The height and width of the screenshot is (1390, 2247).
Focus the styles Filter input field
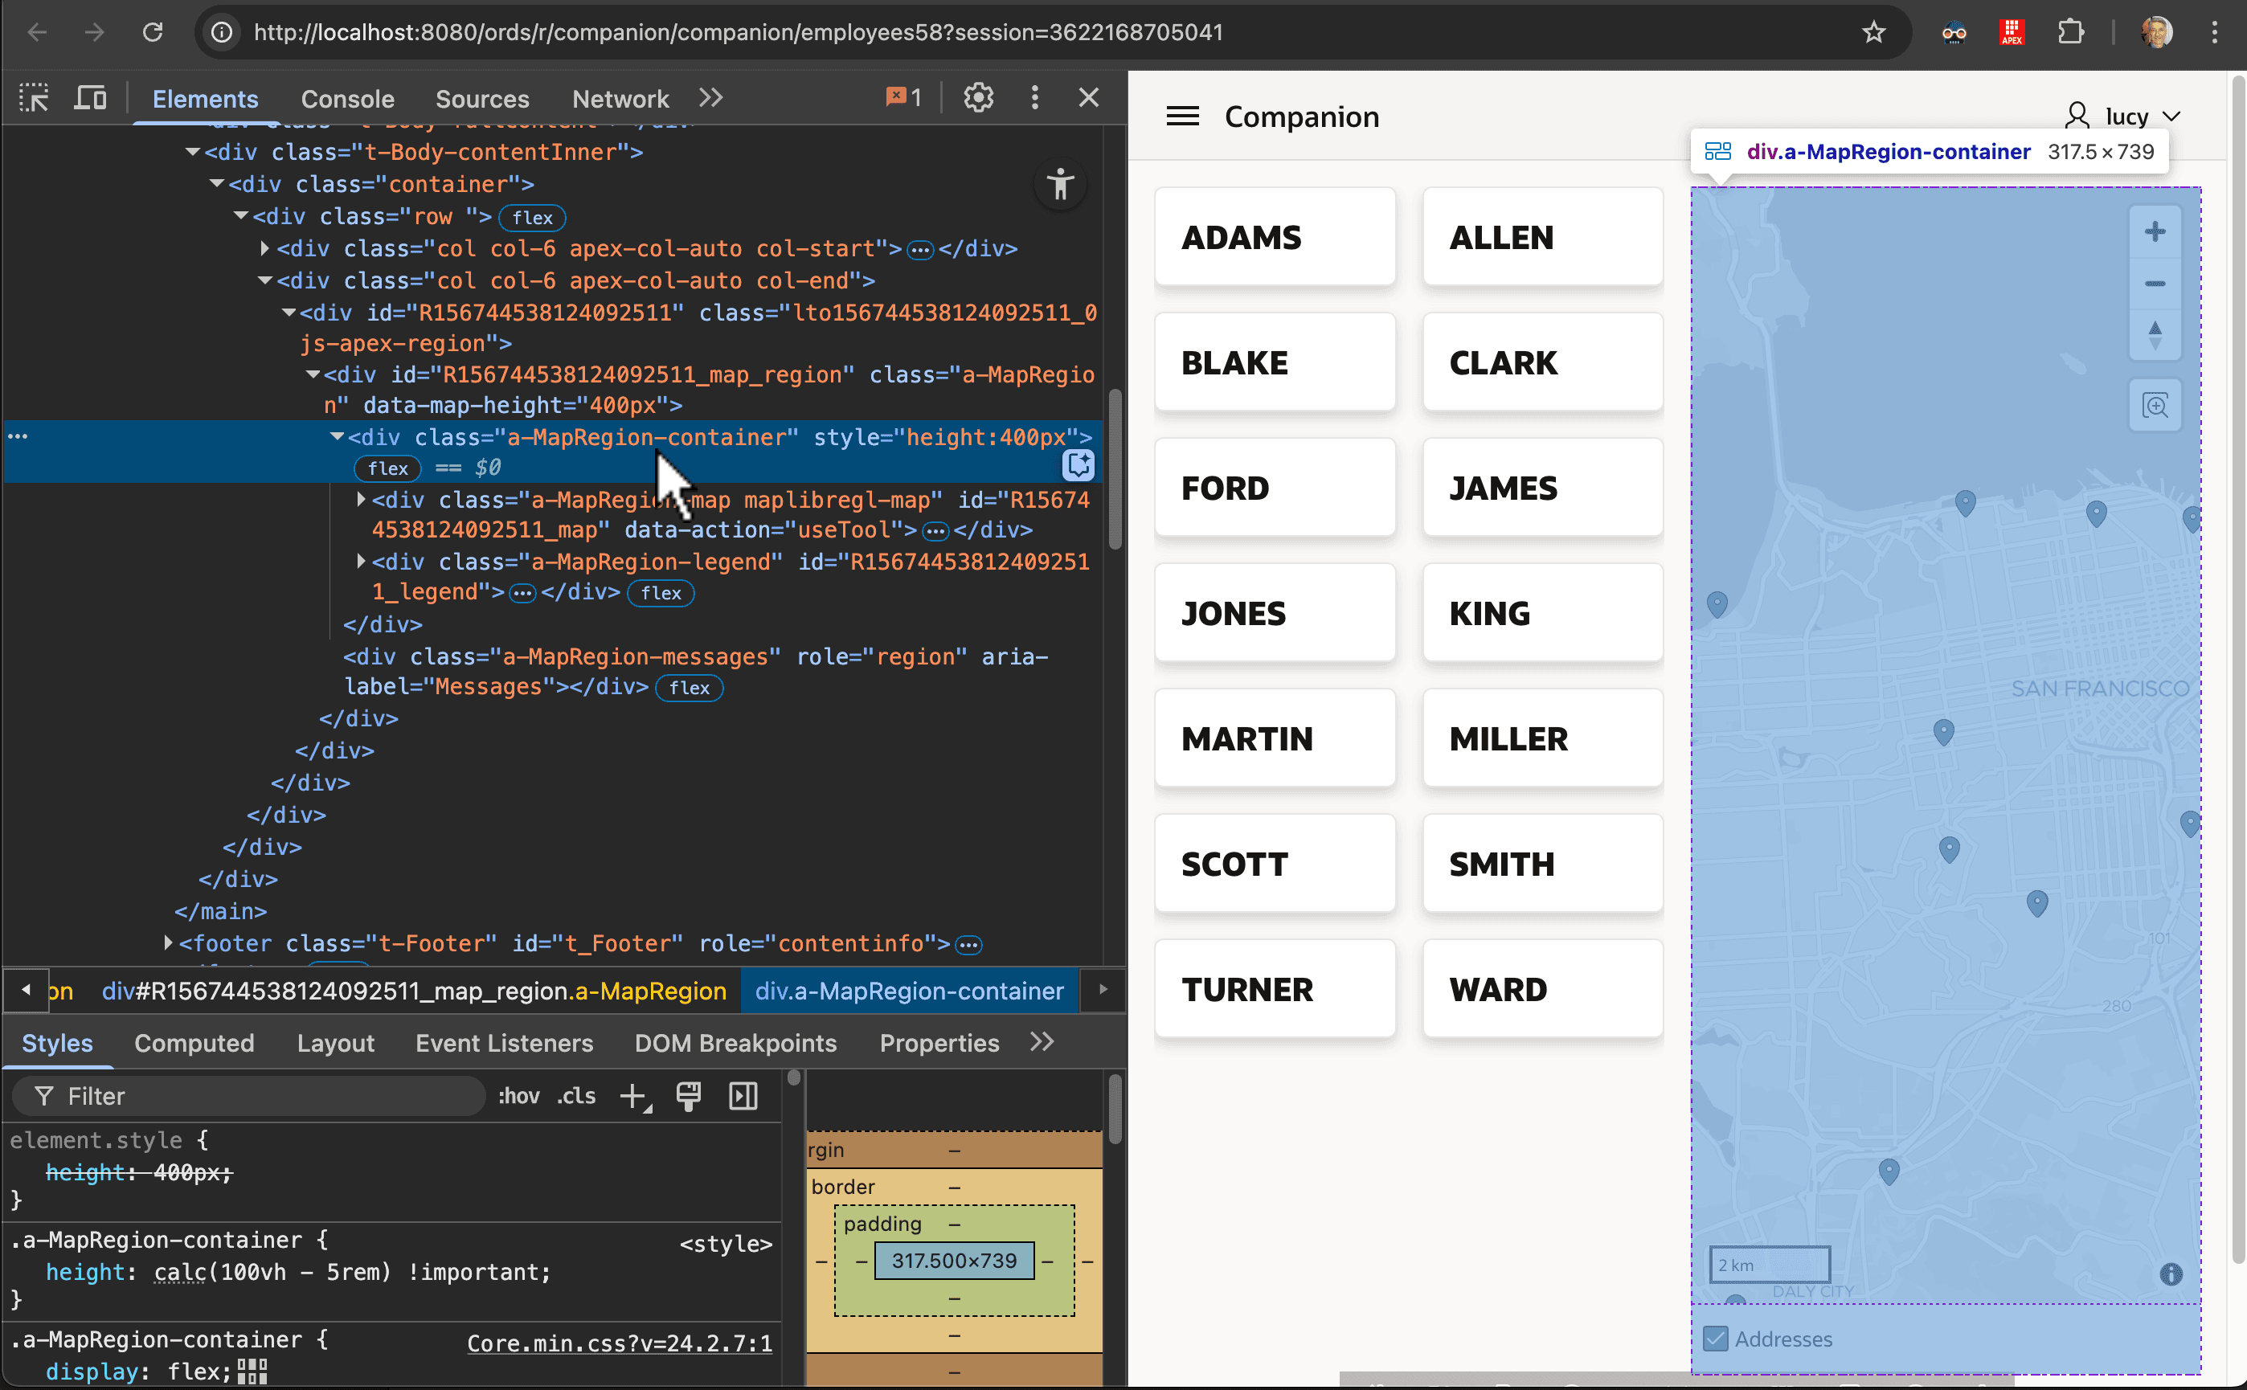[x=248, y=1097]
